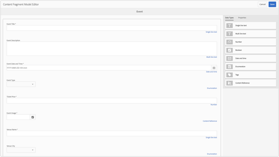
Task: Click the Single line text link under Venue Name
Action: [x=211, y=137]
